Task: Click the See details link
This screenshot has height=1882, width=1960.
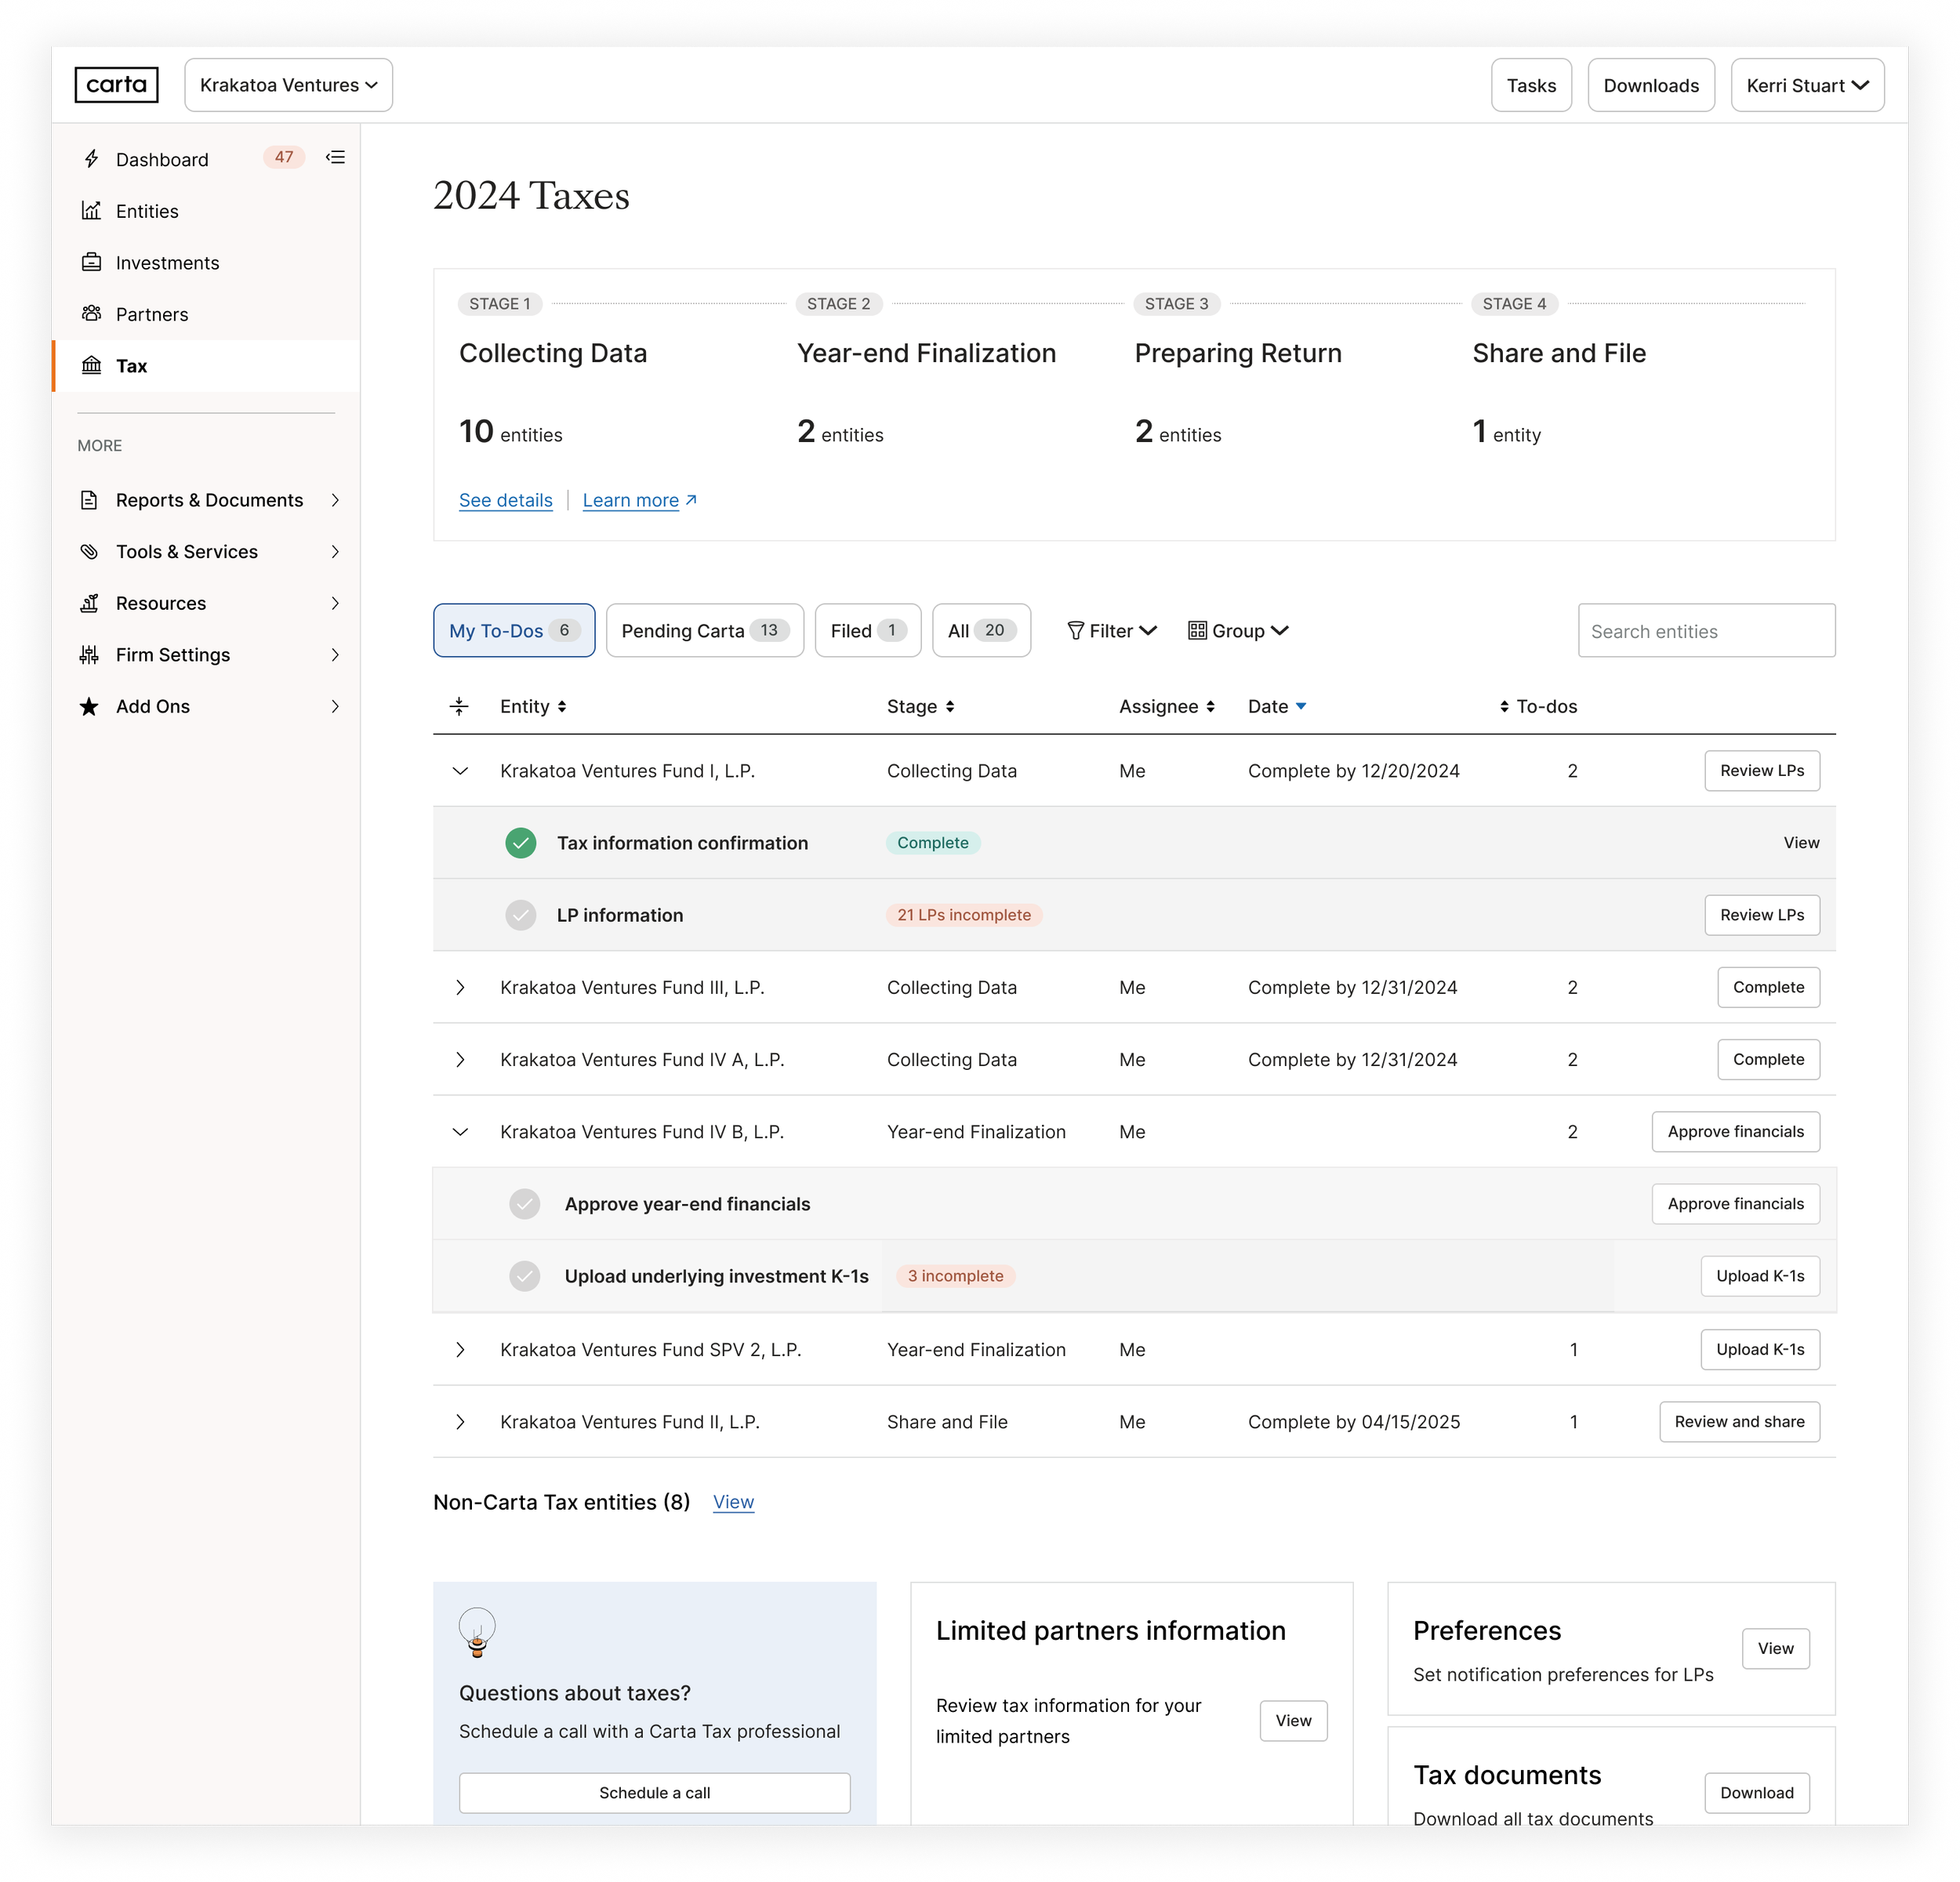Action: click(x=505, y=500)
